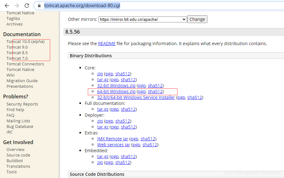Image resolution: width=284 pixels, height=178 pixels.
Task: Click the Source Code Distributions heading
Action: tap(97, 174)
